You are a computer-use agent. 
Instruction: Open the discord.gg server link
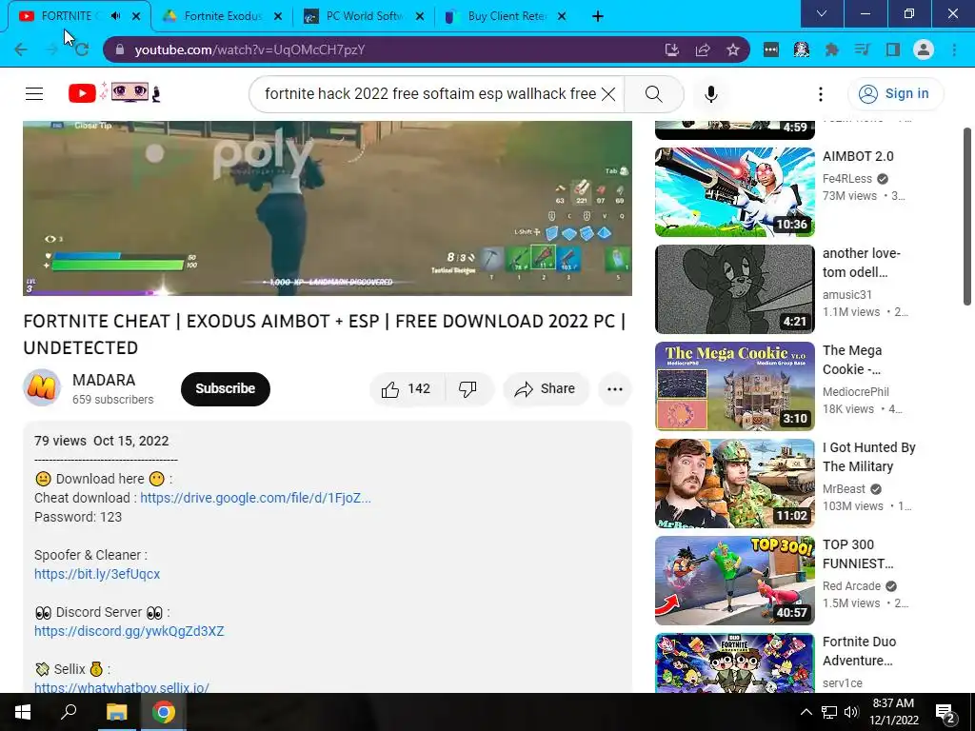coord(129,632)
